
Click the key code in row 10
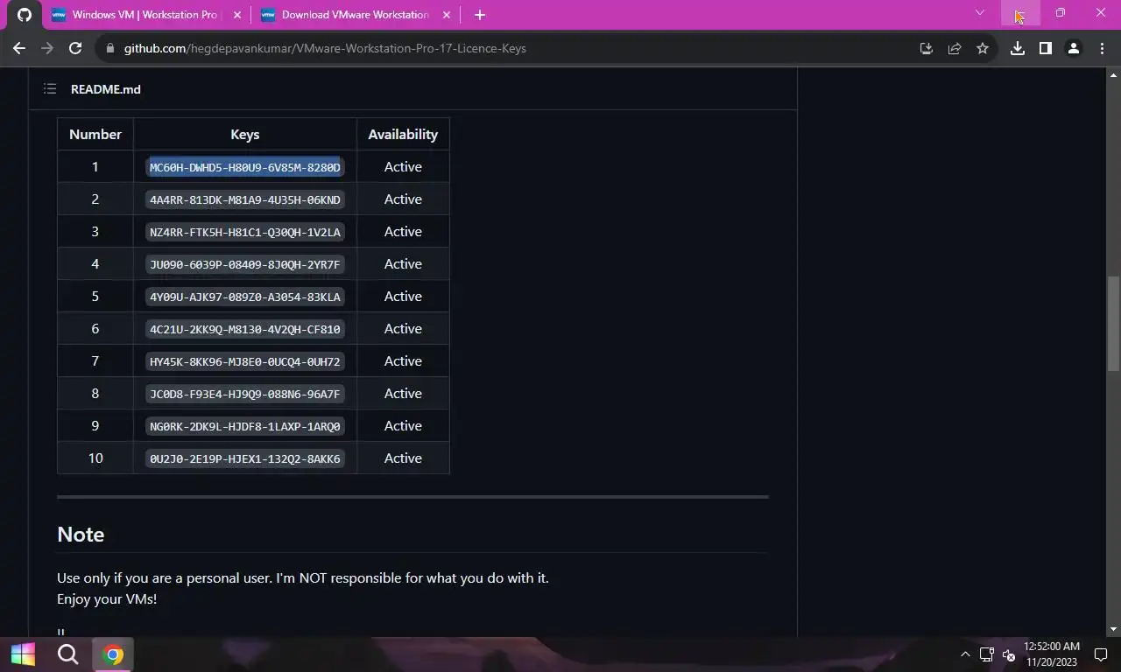245,458
